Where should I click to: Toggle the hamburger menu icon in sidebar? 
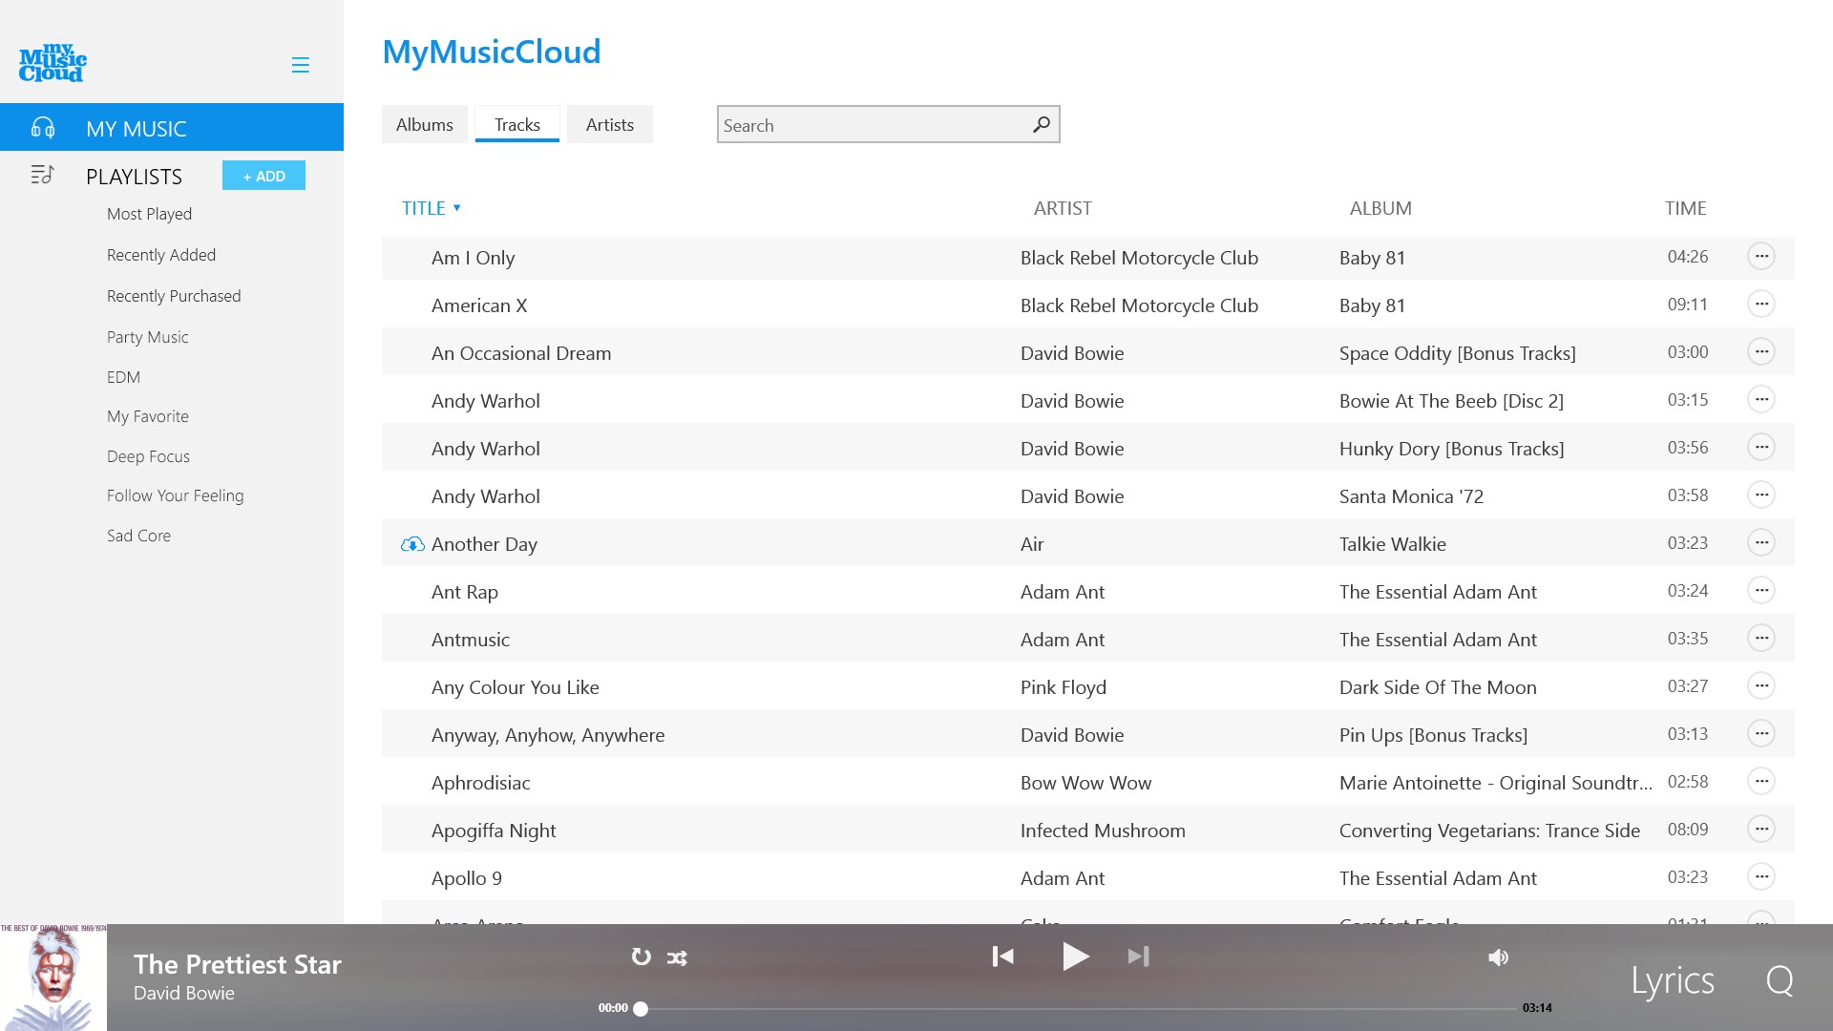(x=300, y=65)
